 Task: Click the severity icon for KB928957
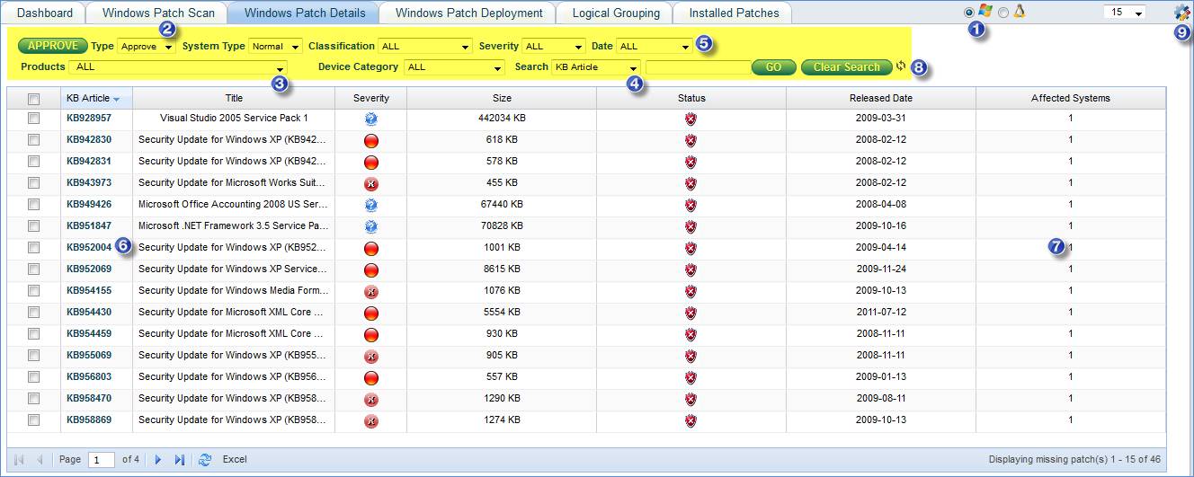(370, 119)
